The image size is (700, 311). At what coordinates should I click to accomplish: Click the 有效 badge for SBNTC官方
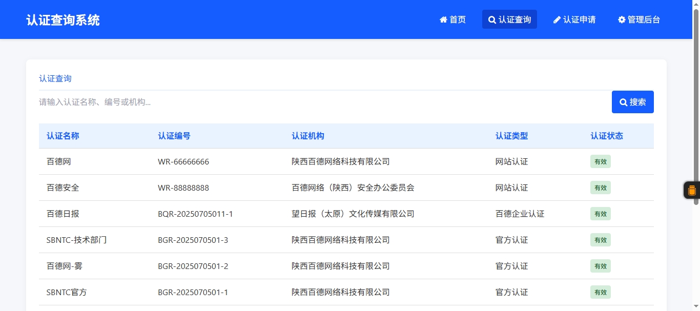click(600, 292)
